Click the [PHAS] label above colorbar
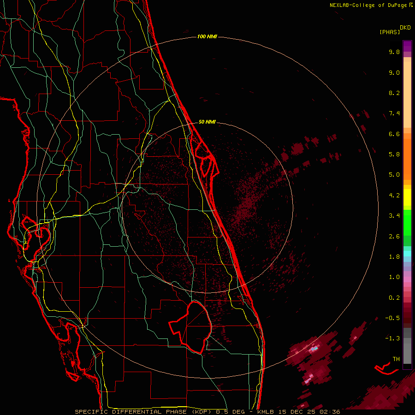The height and width of the screenshot is (415, 415). (390, 32)
